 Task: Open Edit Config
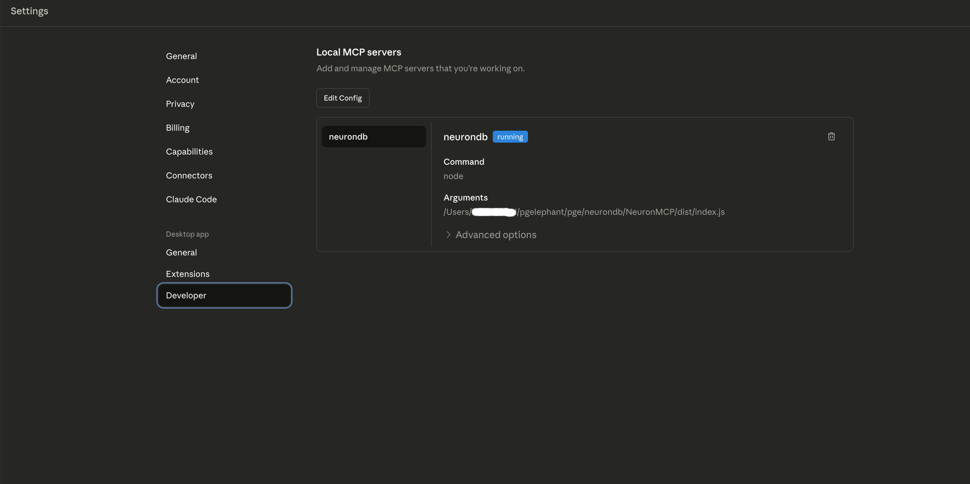click(x=342, y=98)
